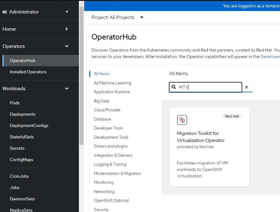280x212 pixels.
Task: Open DeploymentConfigs in the sidebar
Action: tap(29, 125)
